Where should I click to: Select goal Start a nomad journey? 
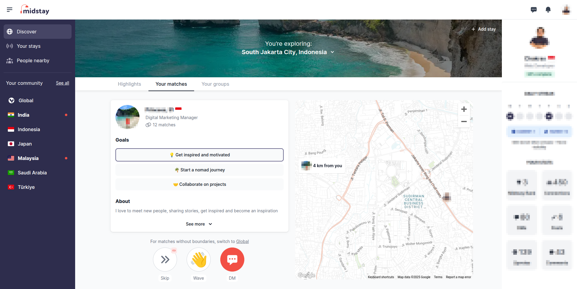pyautogui.click(x=200, y=170)
